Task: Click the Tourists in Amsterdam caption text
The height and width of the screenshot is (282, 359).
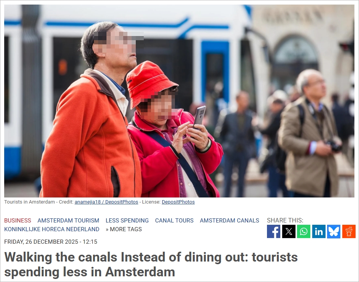Action: [x=30, y=202]
